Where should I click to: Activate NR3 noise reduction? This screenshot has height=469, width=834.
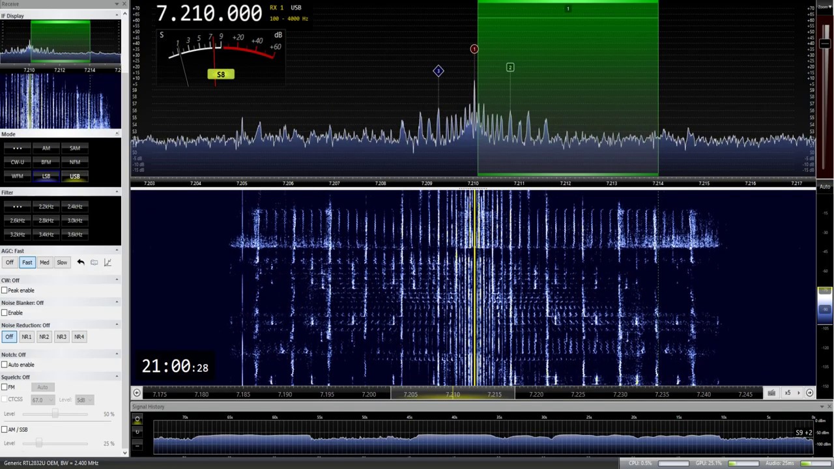(x=62, y=337)
